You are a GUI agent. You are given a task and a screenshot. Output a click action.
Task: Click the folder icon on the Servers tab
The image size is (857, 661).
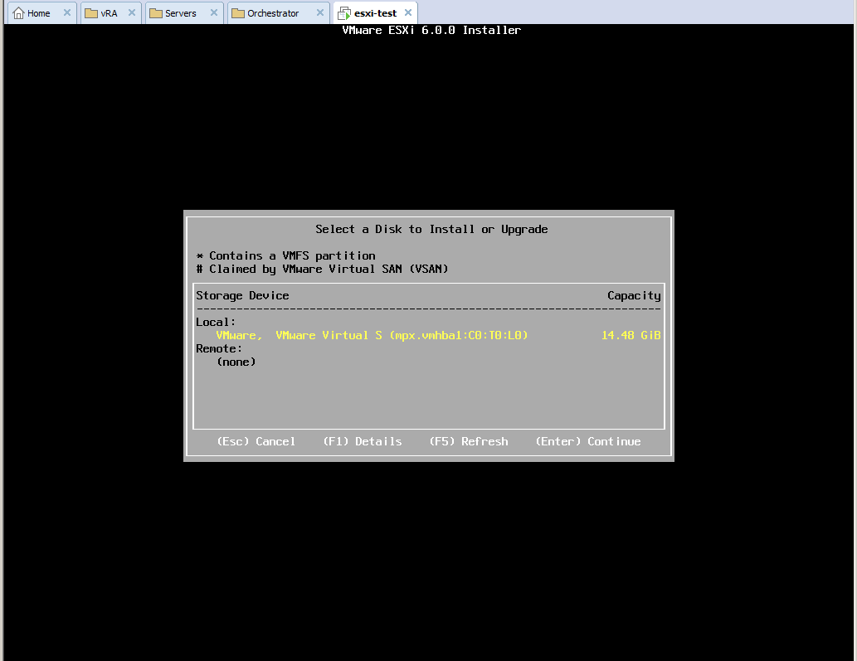156,12
